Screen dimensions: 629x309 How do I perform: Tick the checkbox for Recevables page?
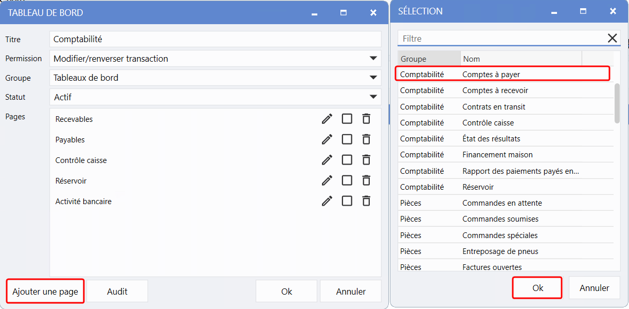347,119
